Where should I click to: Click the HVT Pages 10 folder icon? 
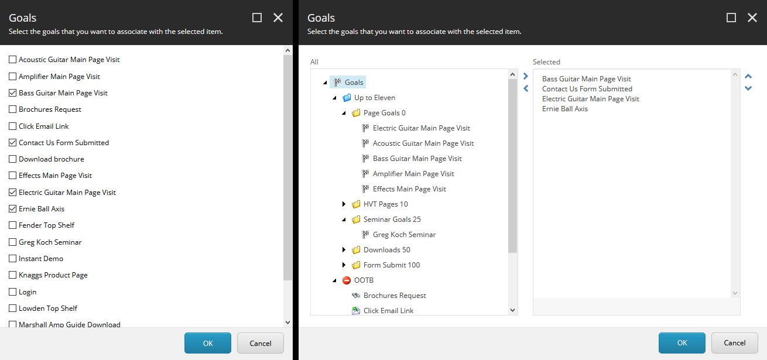tap(356, 204)
